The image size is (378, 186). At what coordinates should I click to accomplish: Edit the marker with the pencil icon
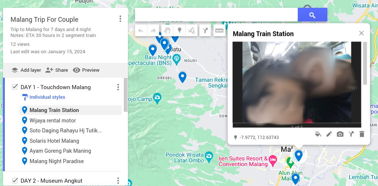tap(329, 134)
